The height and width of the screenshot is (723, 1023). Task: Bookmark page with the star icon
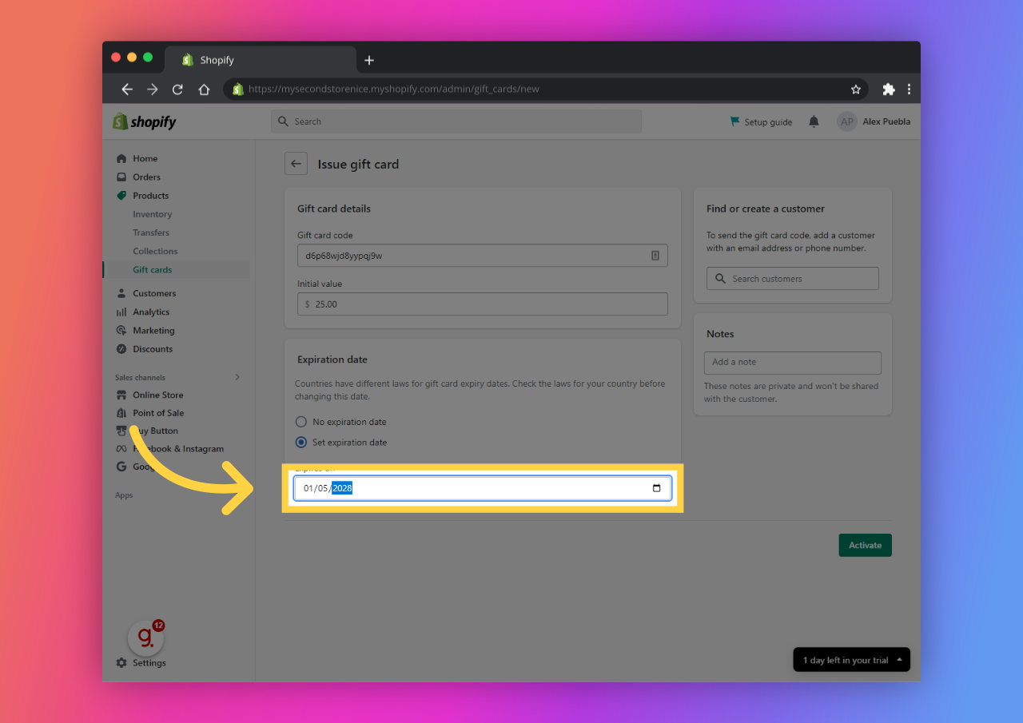tap(856, 89)
